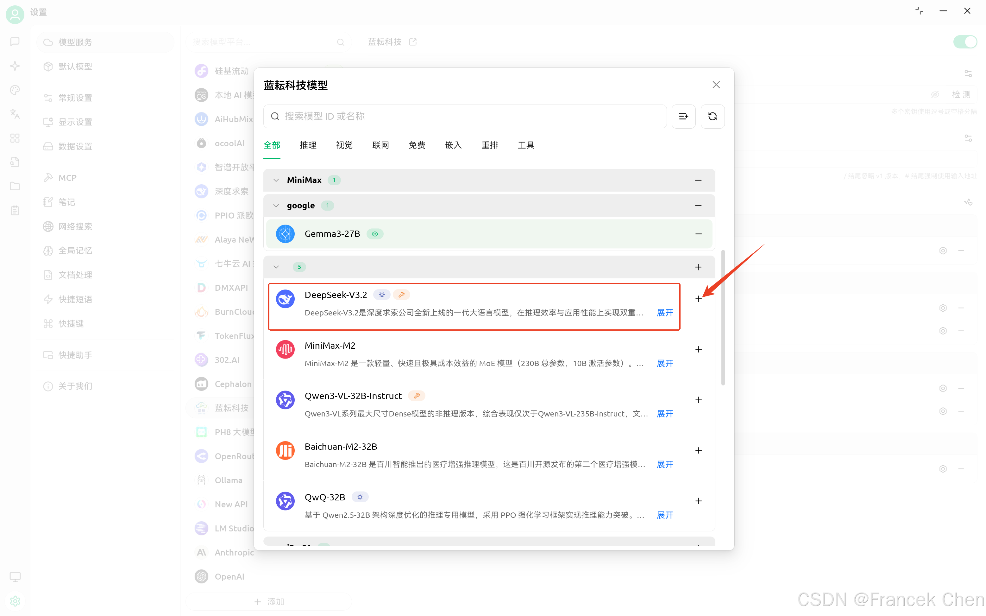Remove the Gemma3-27B model

[698, 234]
